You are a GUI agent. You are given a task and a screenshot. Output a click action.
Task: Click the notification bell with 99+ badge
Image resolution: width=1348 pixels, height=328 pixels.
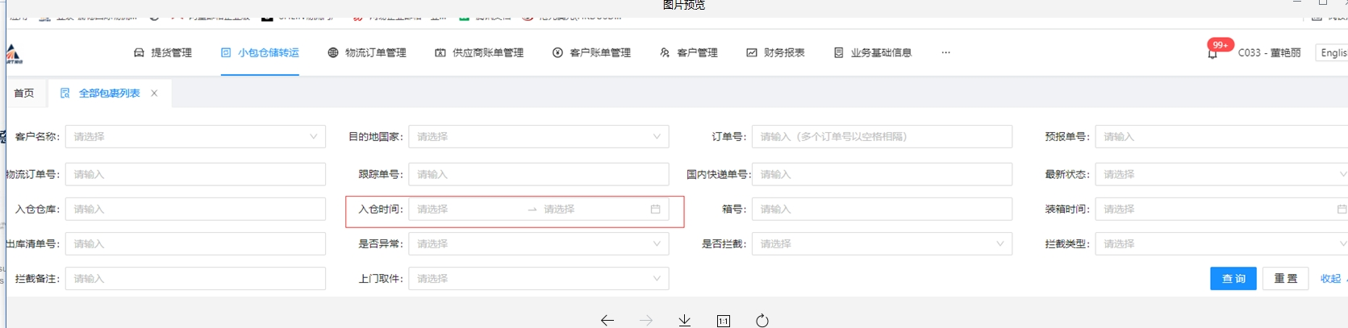pos(1212,53)
